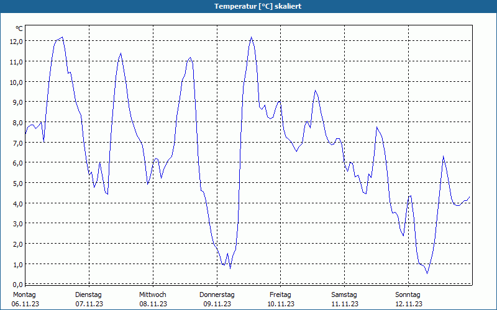Click the chart title 'Temperatur [°C] skaliert'

pyautogui.click(x=258, y=6)
